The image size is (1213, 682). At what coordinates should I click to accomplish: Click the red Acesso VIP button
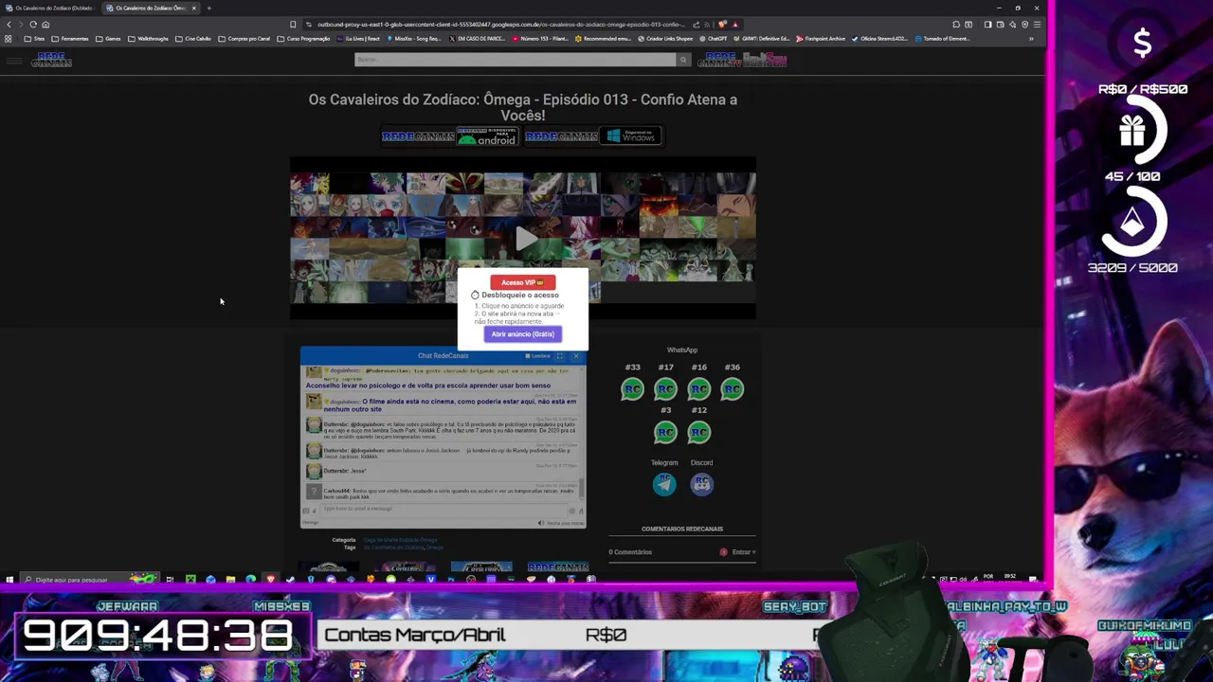click(522, 282)
